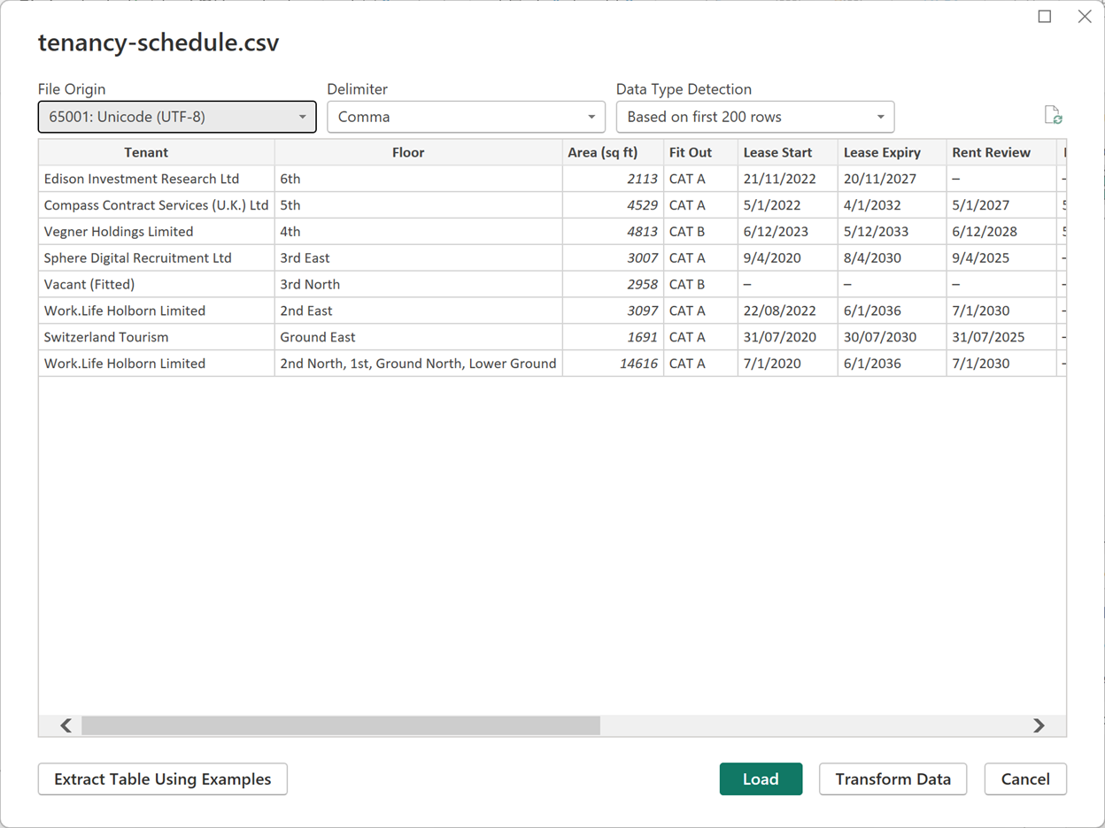Image resolution: width=1105 pixels, height=828 pixels.
Task: Click the area value 3007
Action: (x=613, y=258)
